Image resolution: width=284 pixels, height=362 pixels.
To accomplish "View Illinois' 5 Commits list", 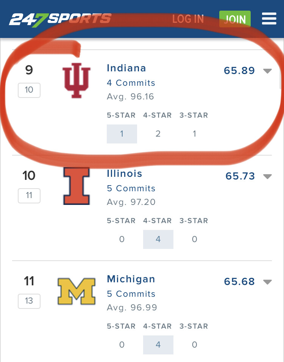I will (x=131, y=189).
